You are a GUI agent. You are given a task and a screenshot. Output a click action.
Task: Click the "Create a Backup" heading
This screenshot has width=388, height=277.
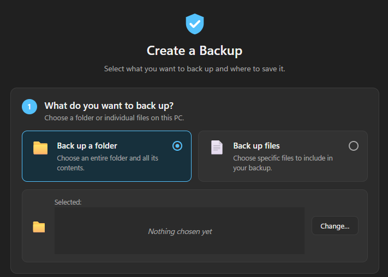tap(194, 51)
